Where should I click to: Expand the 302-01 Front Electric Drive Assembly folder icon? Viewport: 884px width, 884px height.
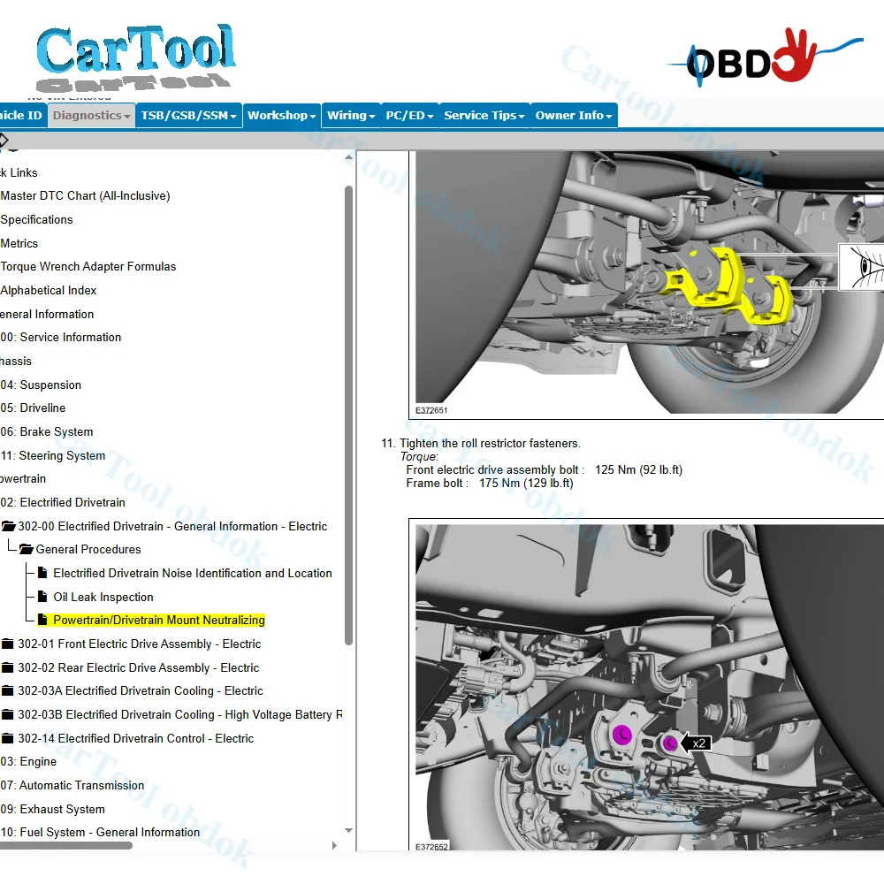[7, 644]
